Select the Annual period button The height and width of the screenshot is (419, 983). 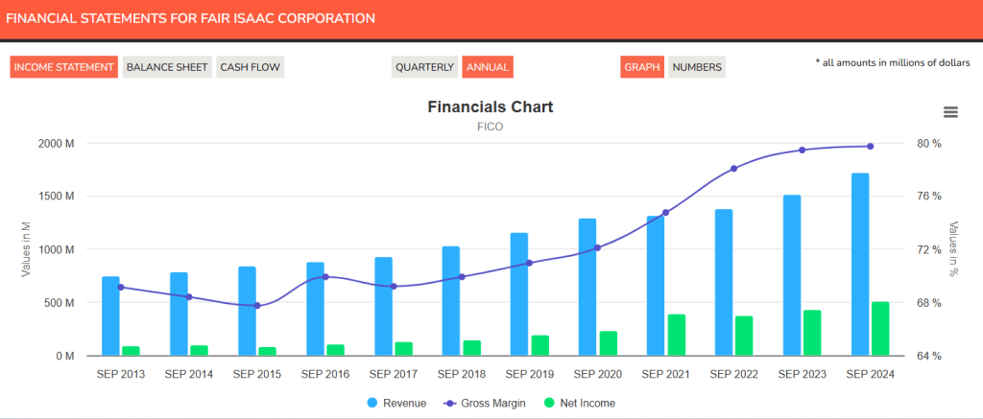tap(487, 67)
